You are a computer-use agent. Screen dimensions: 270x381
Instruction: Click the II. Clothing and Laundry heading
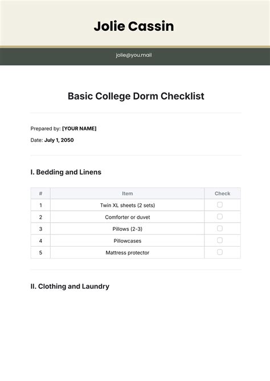tap(69, 286)
